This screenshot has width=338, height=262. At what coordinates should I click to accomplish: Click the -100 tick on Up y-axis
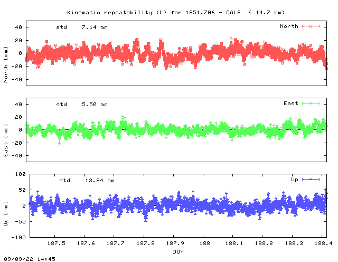[x=18, y=237]
